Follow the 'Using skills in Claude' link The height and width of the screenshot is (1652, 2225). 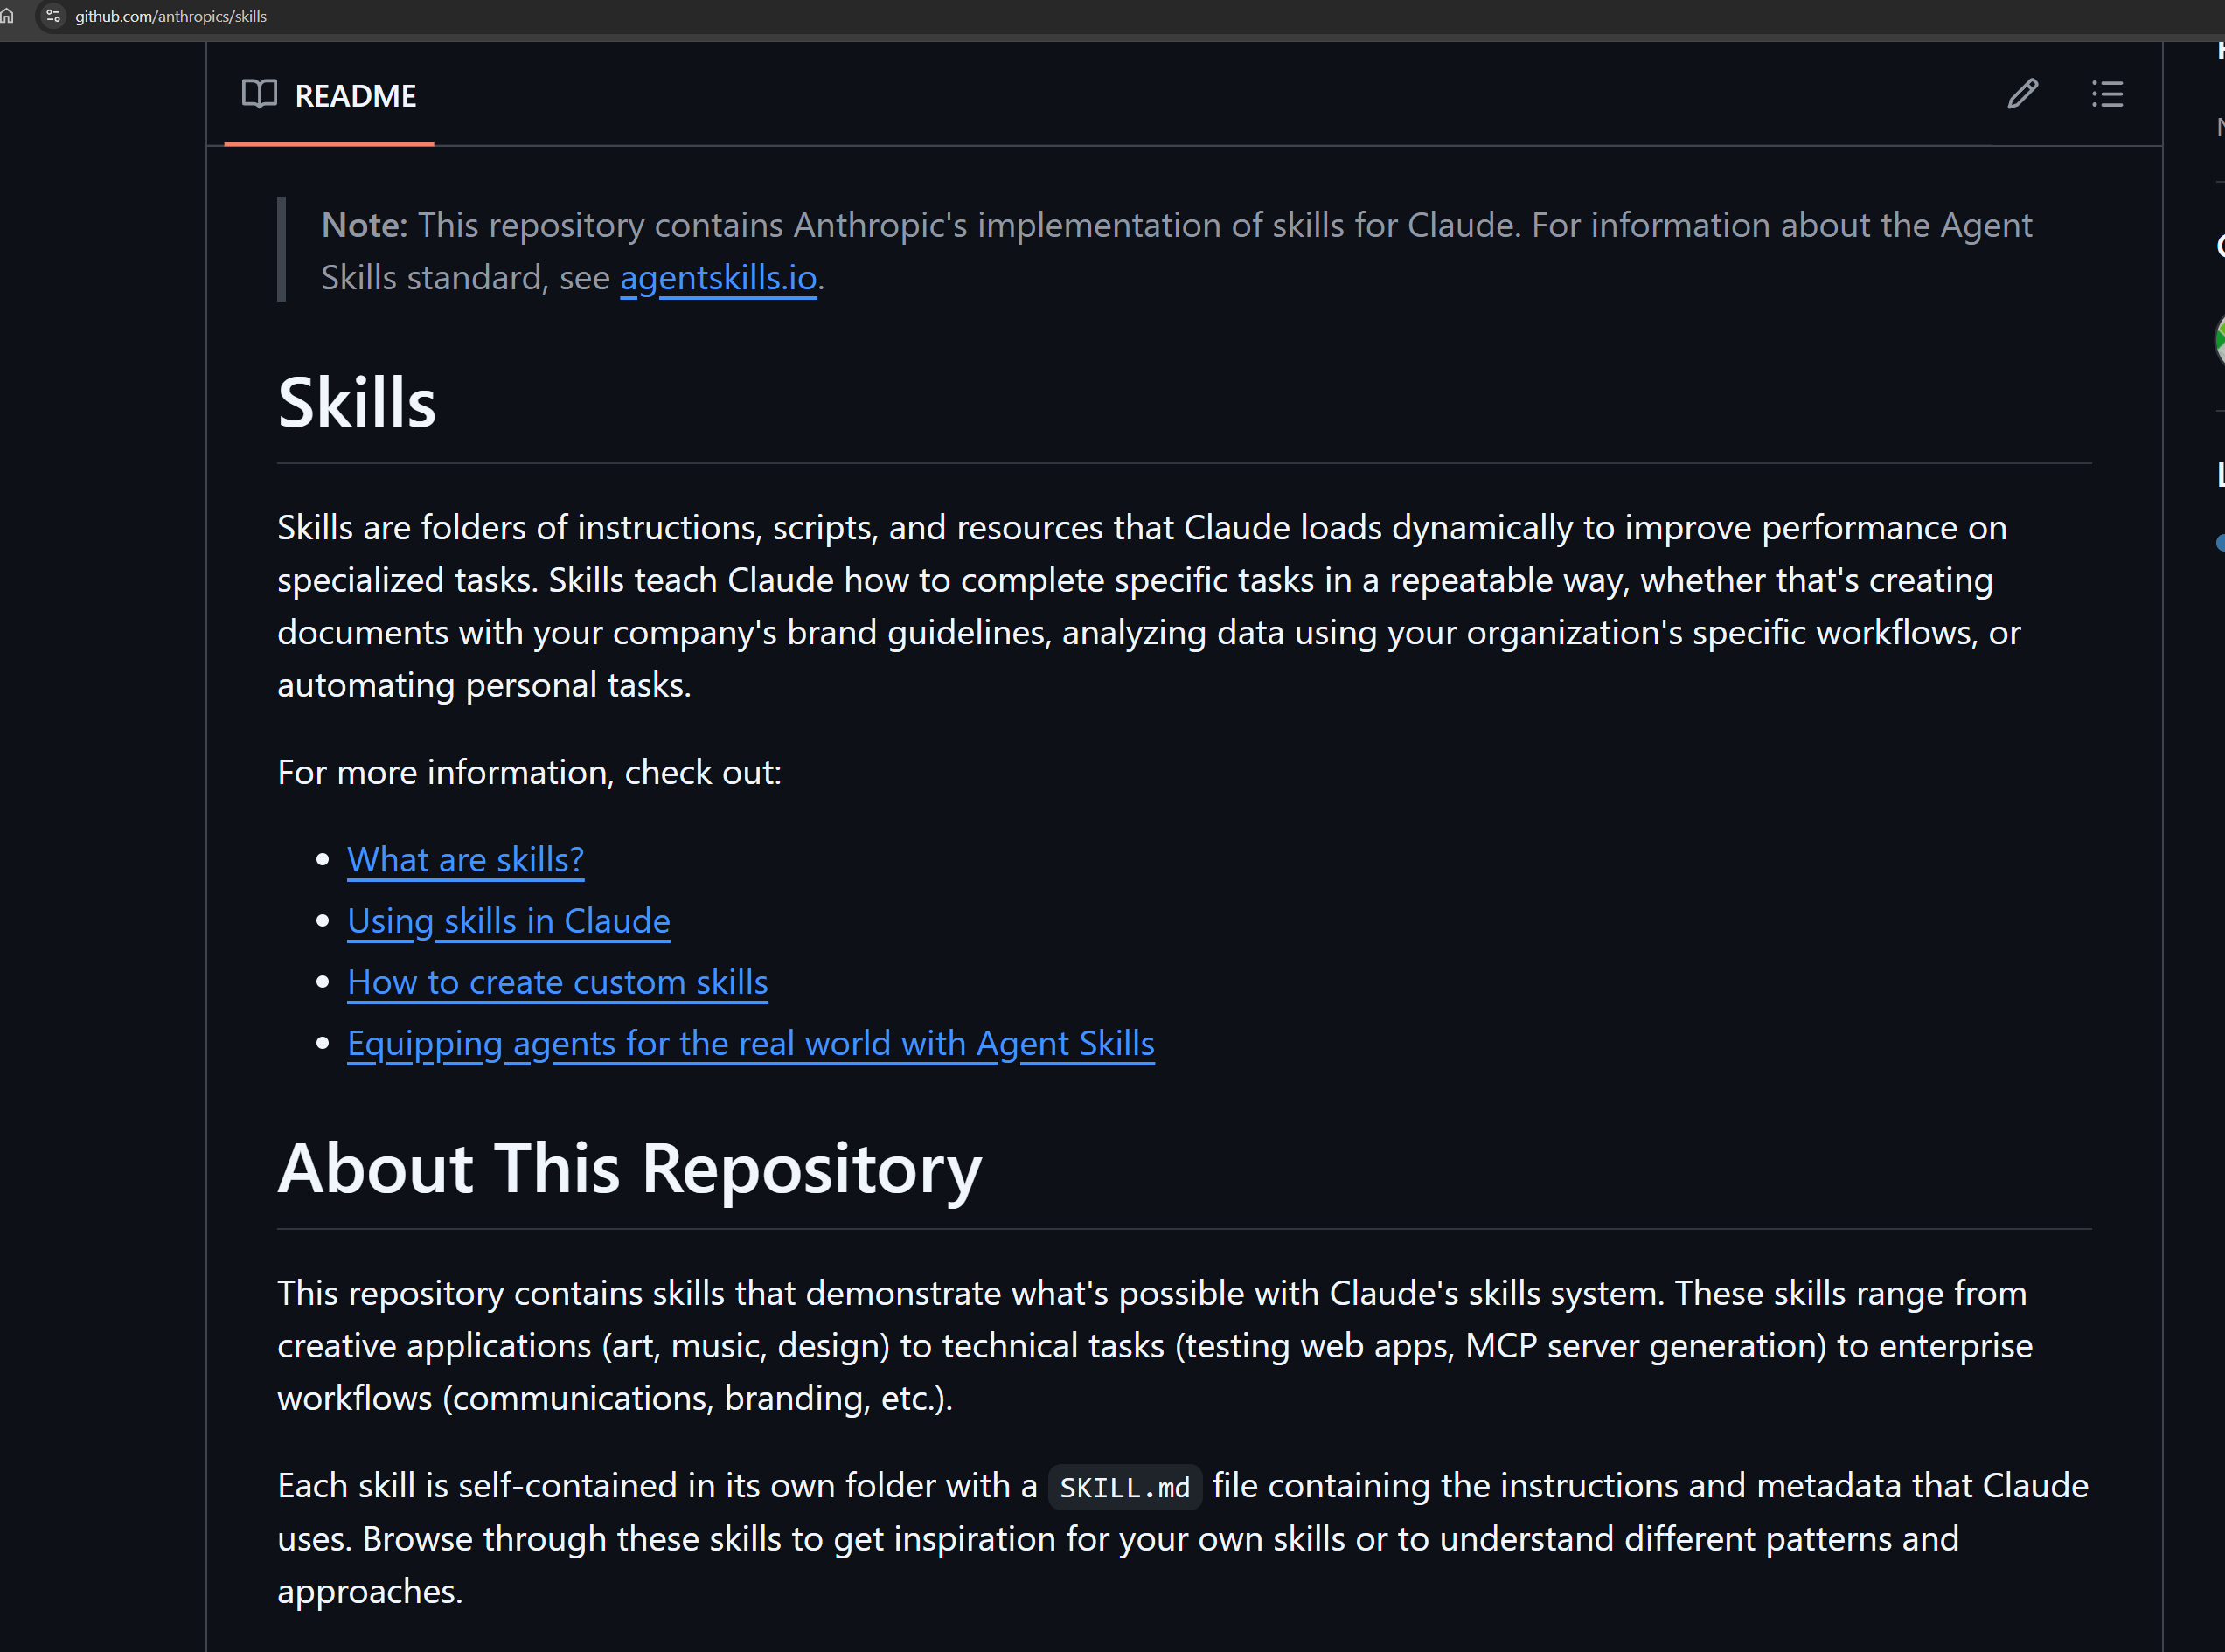[x=509, y=921]
